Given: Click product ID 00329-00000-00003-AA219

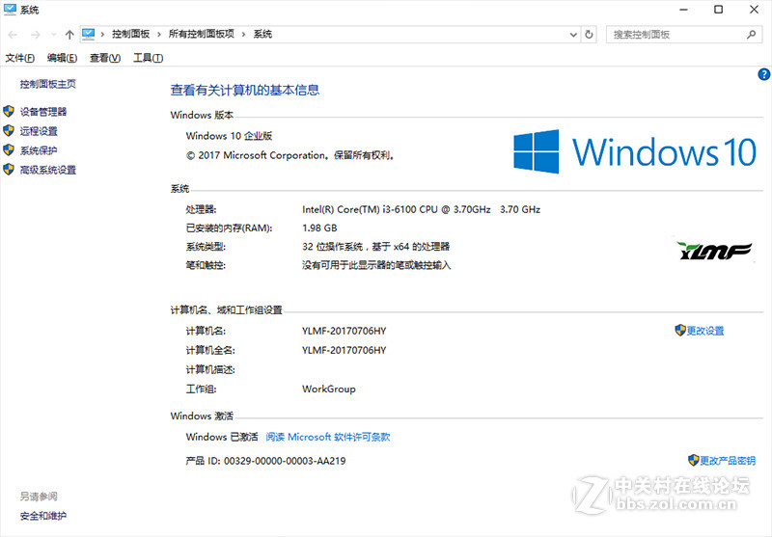Looking at the screenshot, I should (x=285, y=461).
